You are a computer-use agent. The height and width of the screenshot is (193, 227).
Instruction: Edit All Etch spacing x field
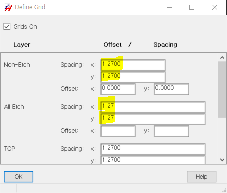153,107
